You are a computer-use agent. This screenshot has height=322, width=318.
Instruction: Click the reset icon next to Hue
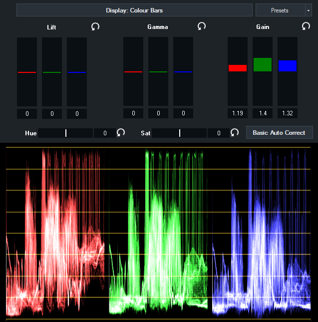(x=121, y=133)
